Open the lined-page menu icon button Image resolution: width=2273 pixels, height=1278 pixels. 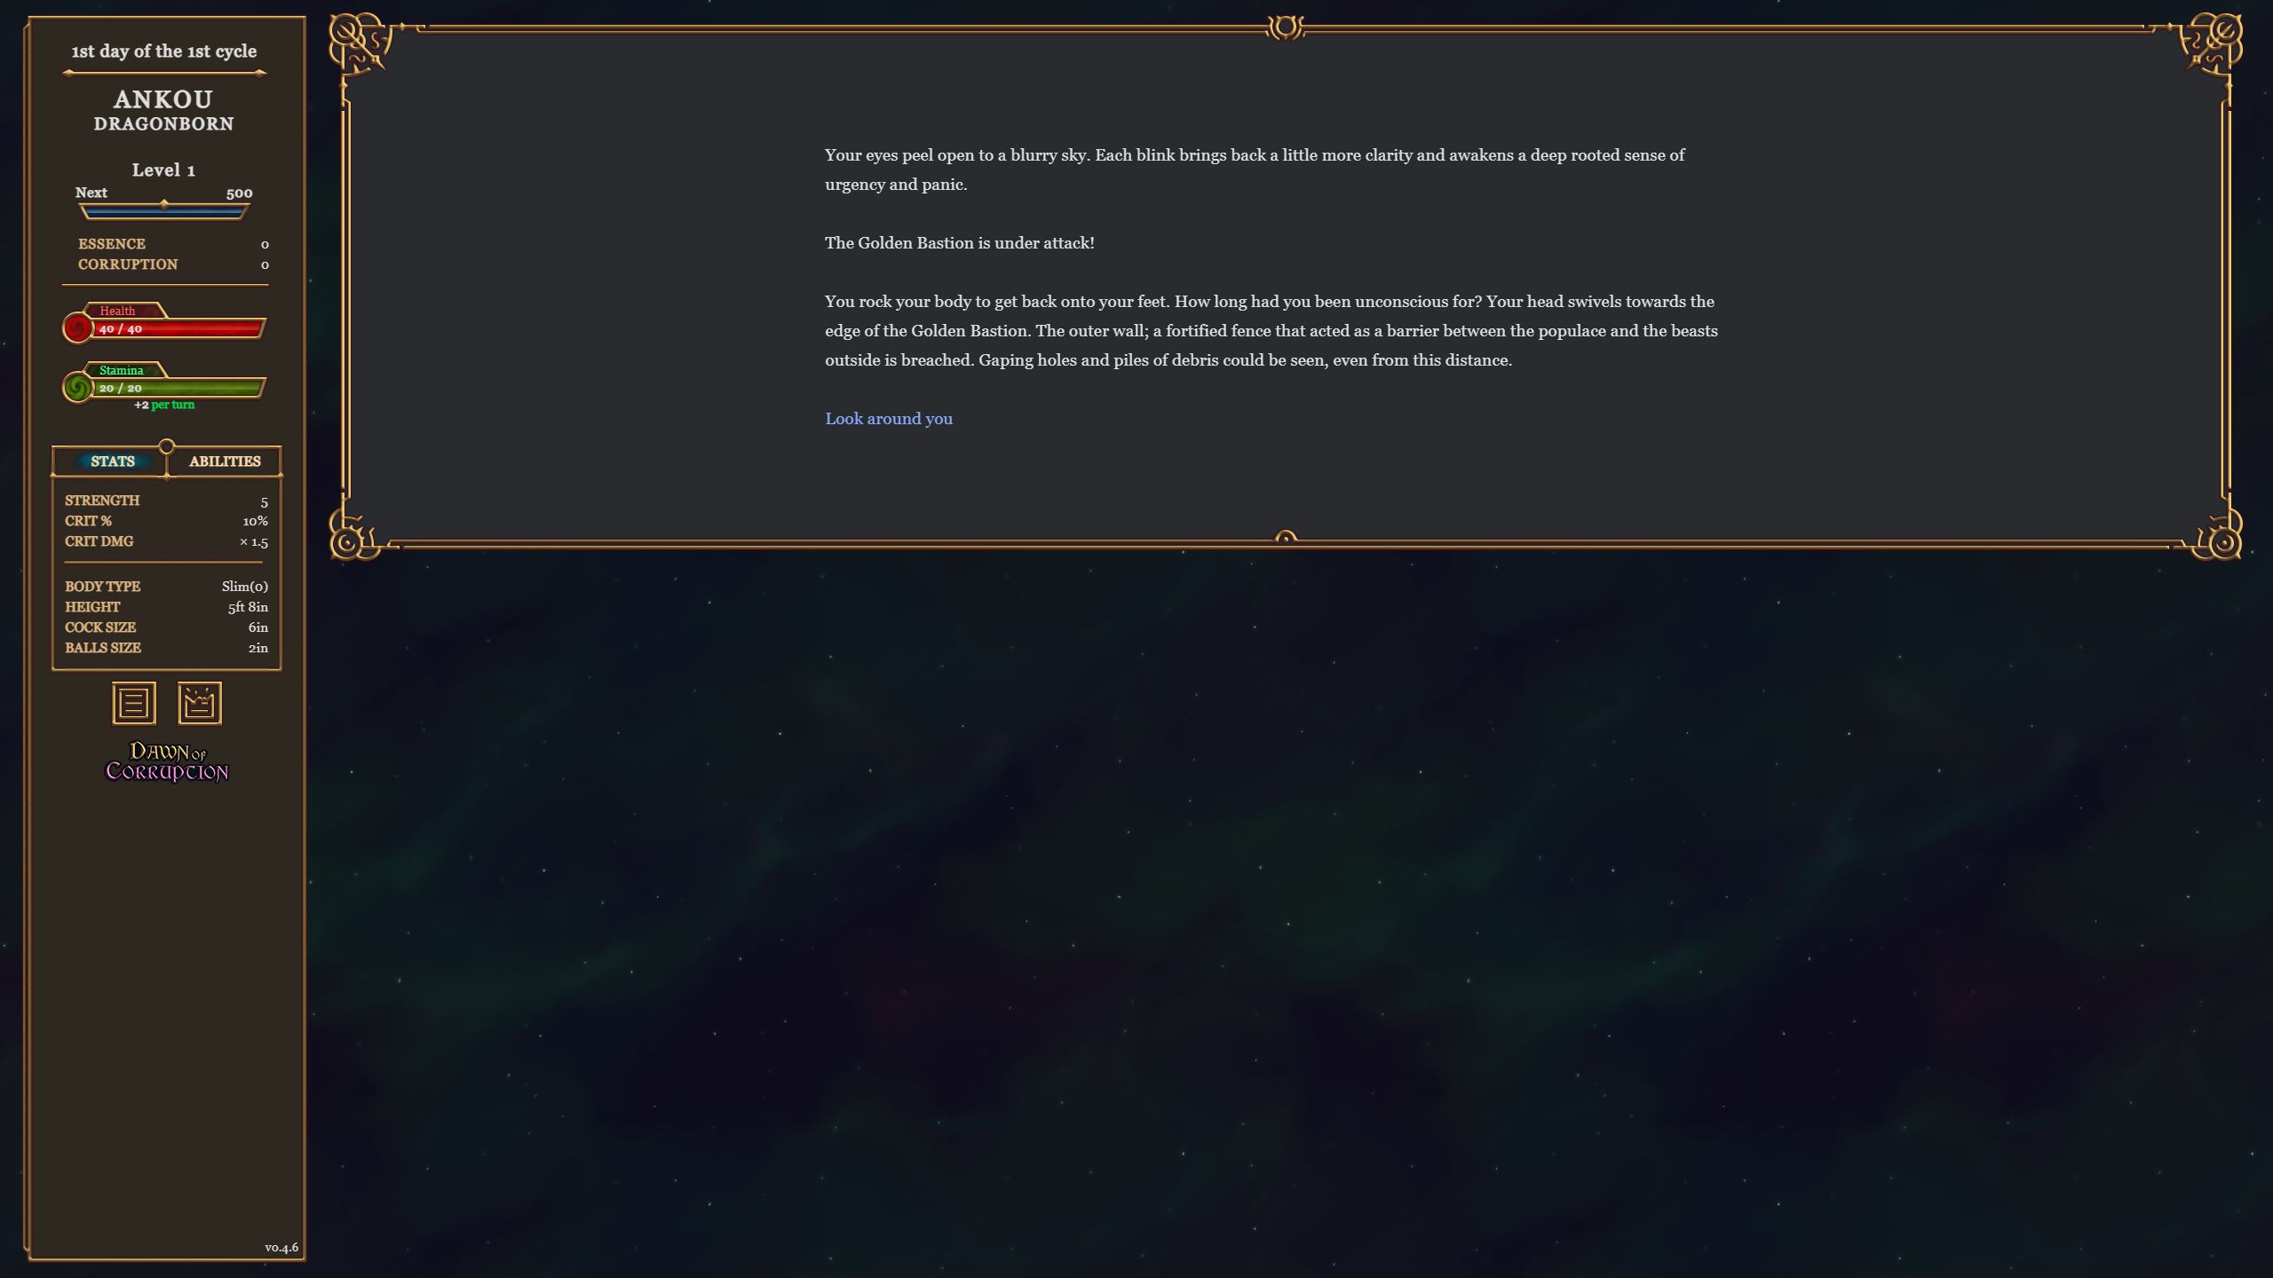134,703
